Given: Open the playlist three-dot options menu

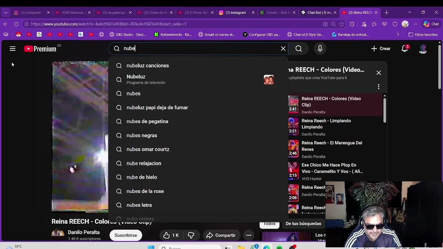Looking at the screenshot, I should tap(379, 86).
